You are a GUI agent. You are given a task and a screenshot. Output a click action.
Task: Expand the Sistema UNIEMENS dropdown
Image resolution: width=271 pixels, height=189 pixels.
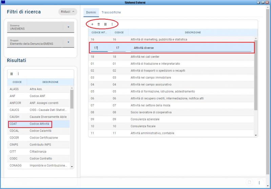(x=68, y=27)
